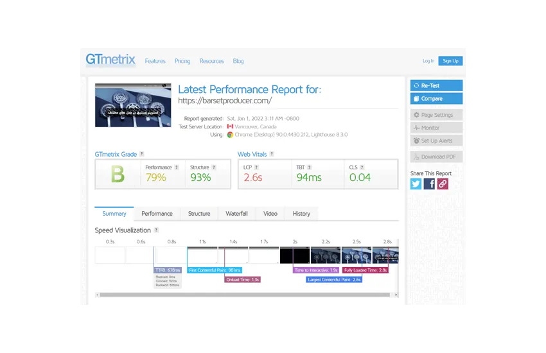This screenshot has width=546, height=353.
Task: Switch to the Waterfall tab
Action: [236, 214]
